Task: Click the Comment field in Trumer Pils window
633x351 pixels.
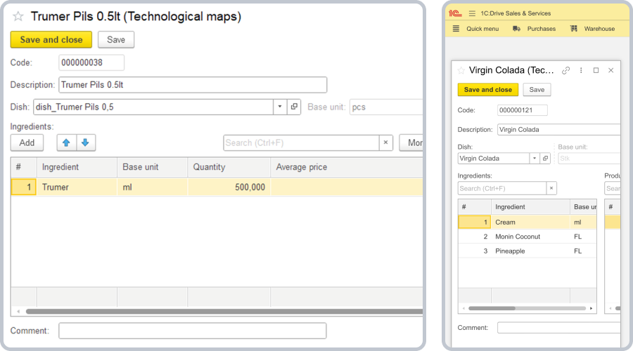Action: [193, 331]
